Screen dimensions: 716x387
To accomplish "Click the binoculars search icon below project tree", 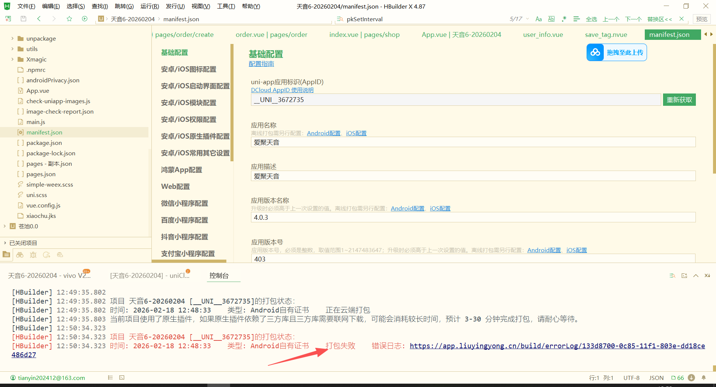I will (x=20, y=255).
